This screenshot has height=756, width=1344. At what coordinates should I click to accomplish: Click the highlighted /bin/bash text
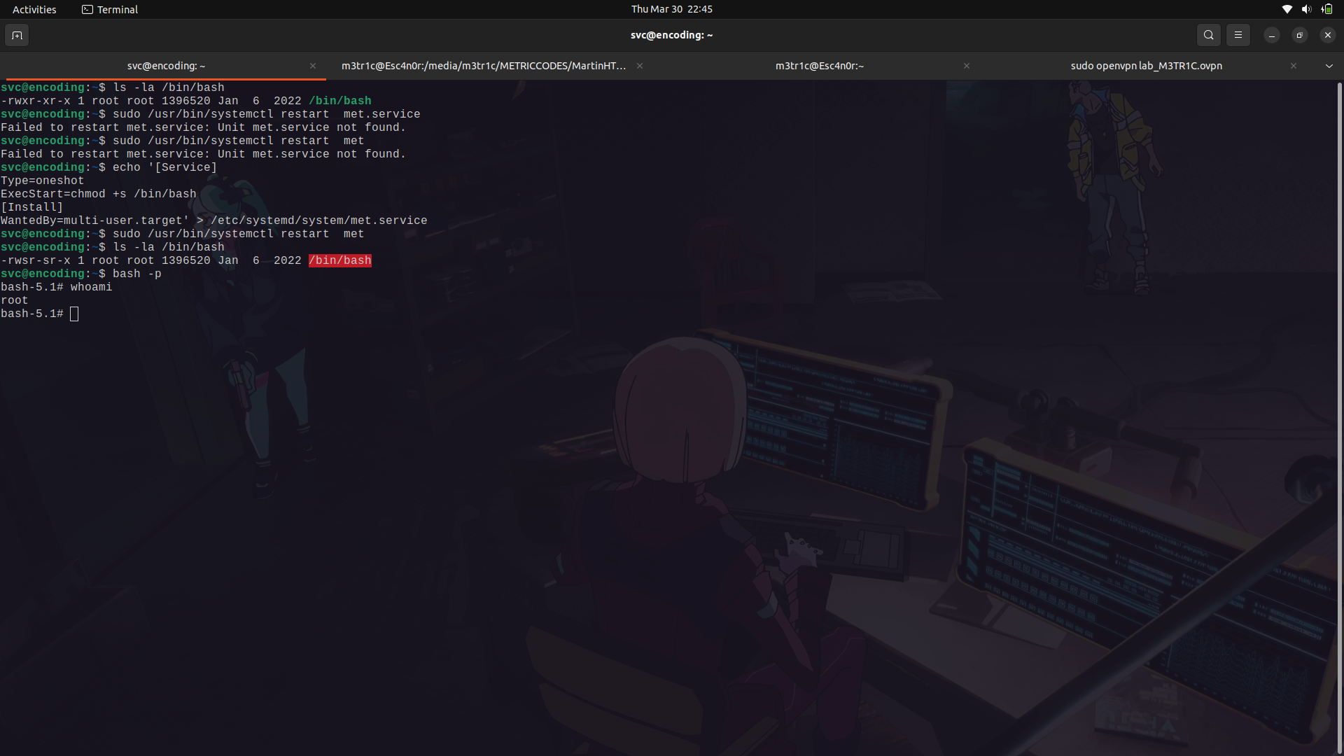pyautogui.click(x=339, y=260)
